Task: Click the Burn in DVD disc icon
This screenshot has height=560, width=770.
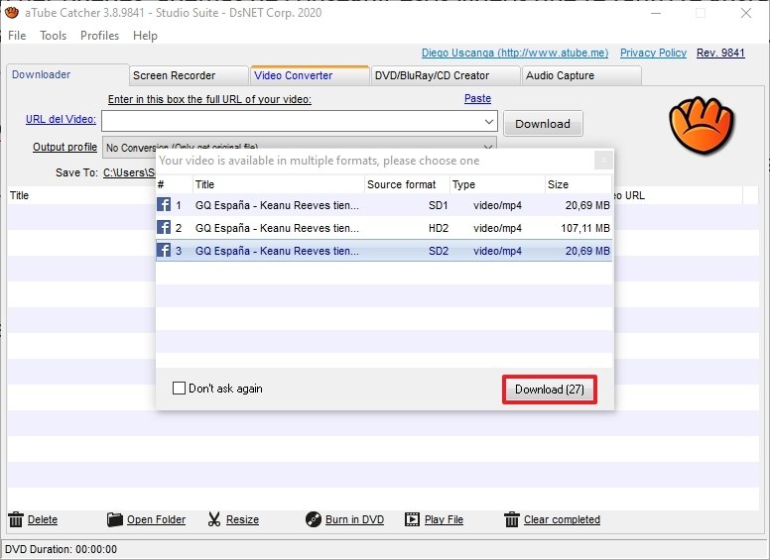Action: 314,519
